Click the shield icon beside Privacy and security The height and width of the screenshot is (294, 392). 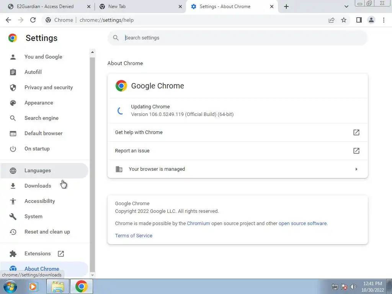13,88
